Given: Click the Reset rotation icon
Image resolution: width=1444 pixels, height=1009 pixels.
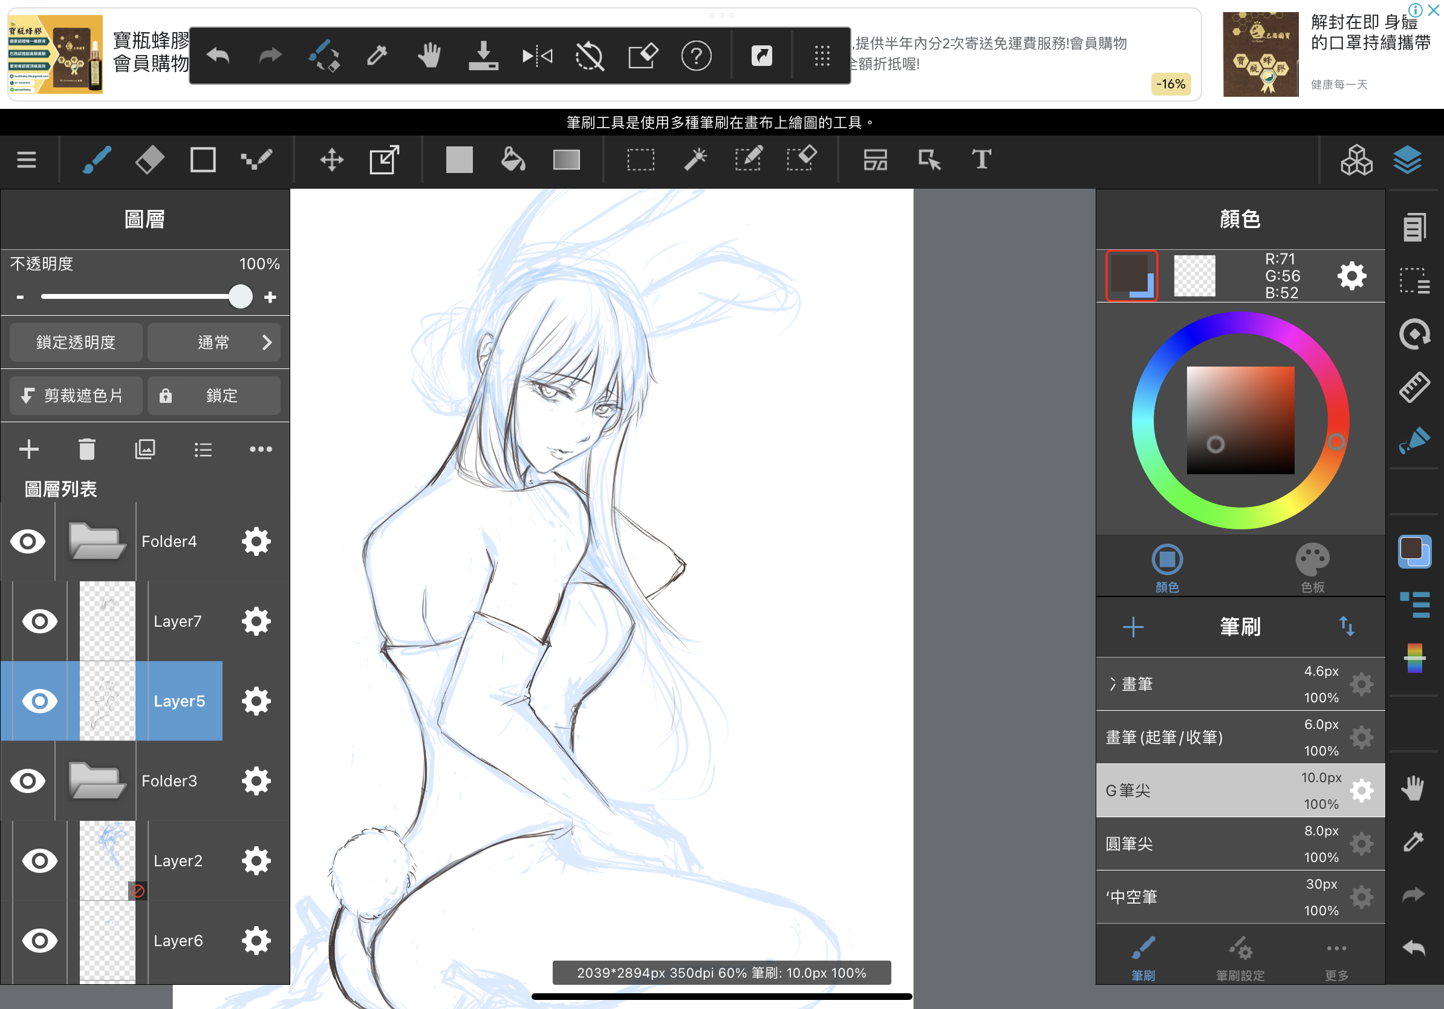Looking at the screenshot, I should tap(590, 56).
